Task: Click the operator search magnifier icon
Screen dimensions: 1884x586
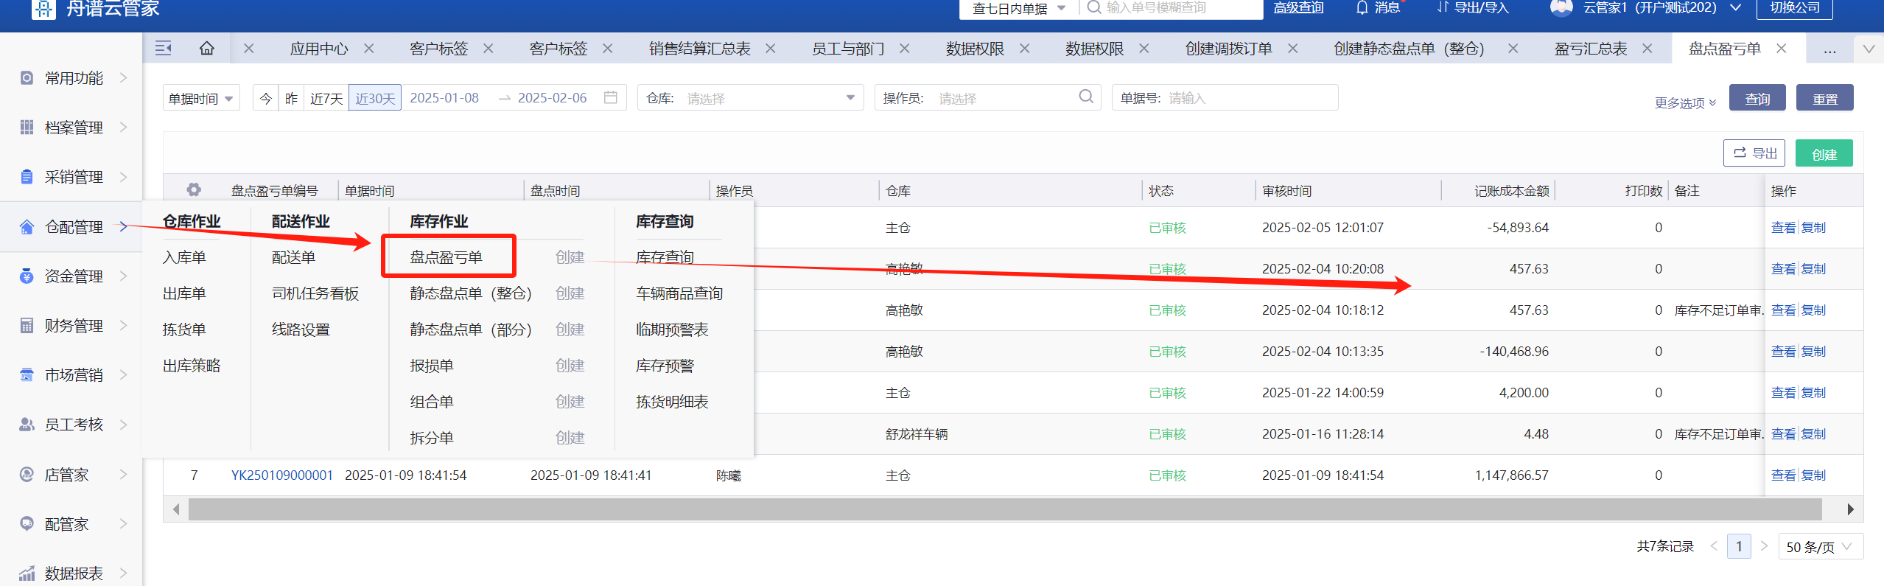Action: pos(1085,97)
